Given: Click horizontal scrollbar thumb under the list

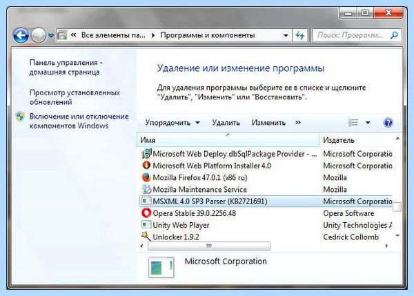Looking at the screenshot, I should click(209, 246).
